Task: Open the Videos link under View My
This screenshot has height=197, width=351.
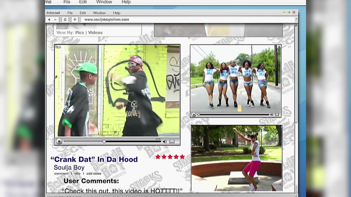Action: point(95,33)
